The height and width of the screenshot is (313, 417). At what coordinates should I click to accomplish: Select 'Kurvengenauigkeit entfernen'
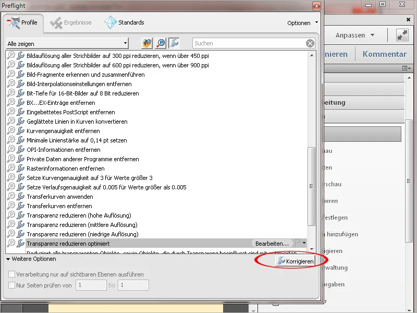point(63,131)
